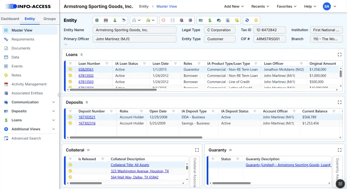Click note icon beside 323 Washington Avenue collateral

tap(70, 171)
